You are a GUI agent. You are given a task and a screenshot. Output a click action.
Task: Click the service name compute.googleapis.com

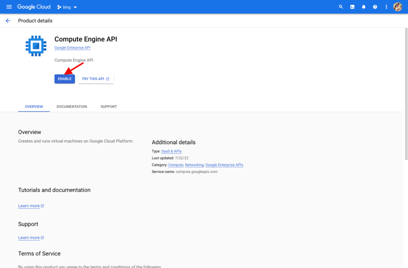(196, 172)
